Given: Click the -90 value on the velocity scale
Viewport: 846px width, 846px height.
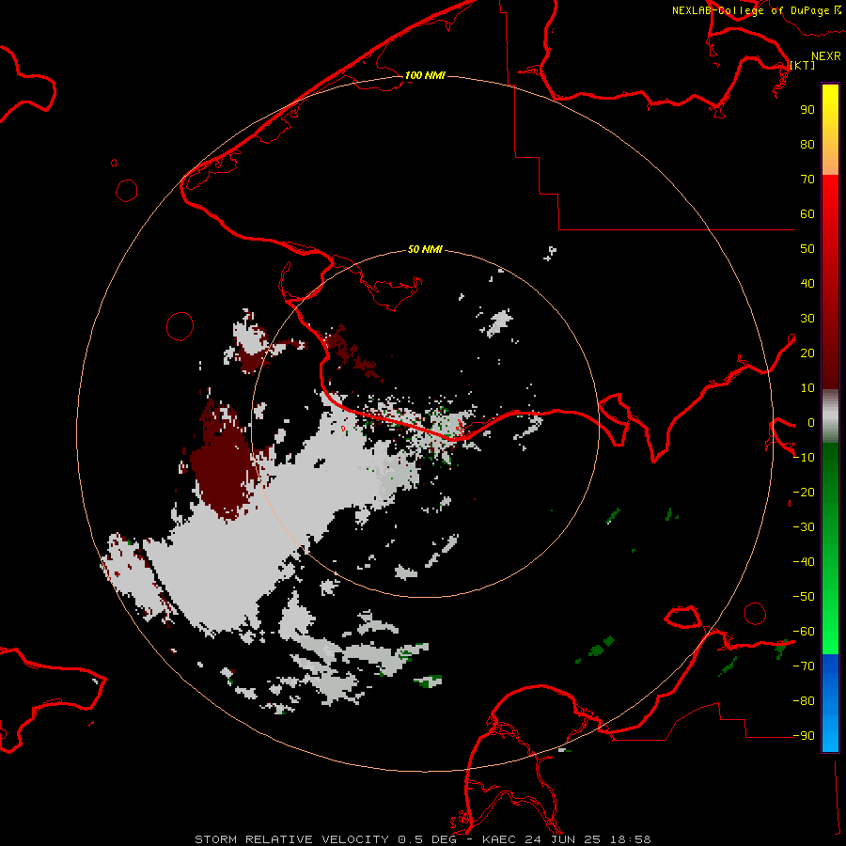Looking at the screenshot, I should pos(804,736).
